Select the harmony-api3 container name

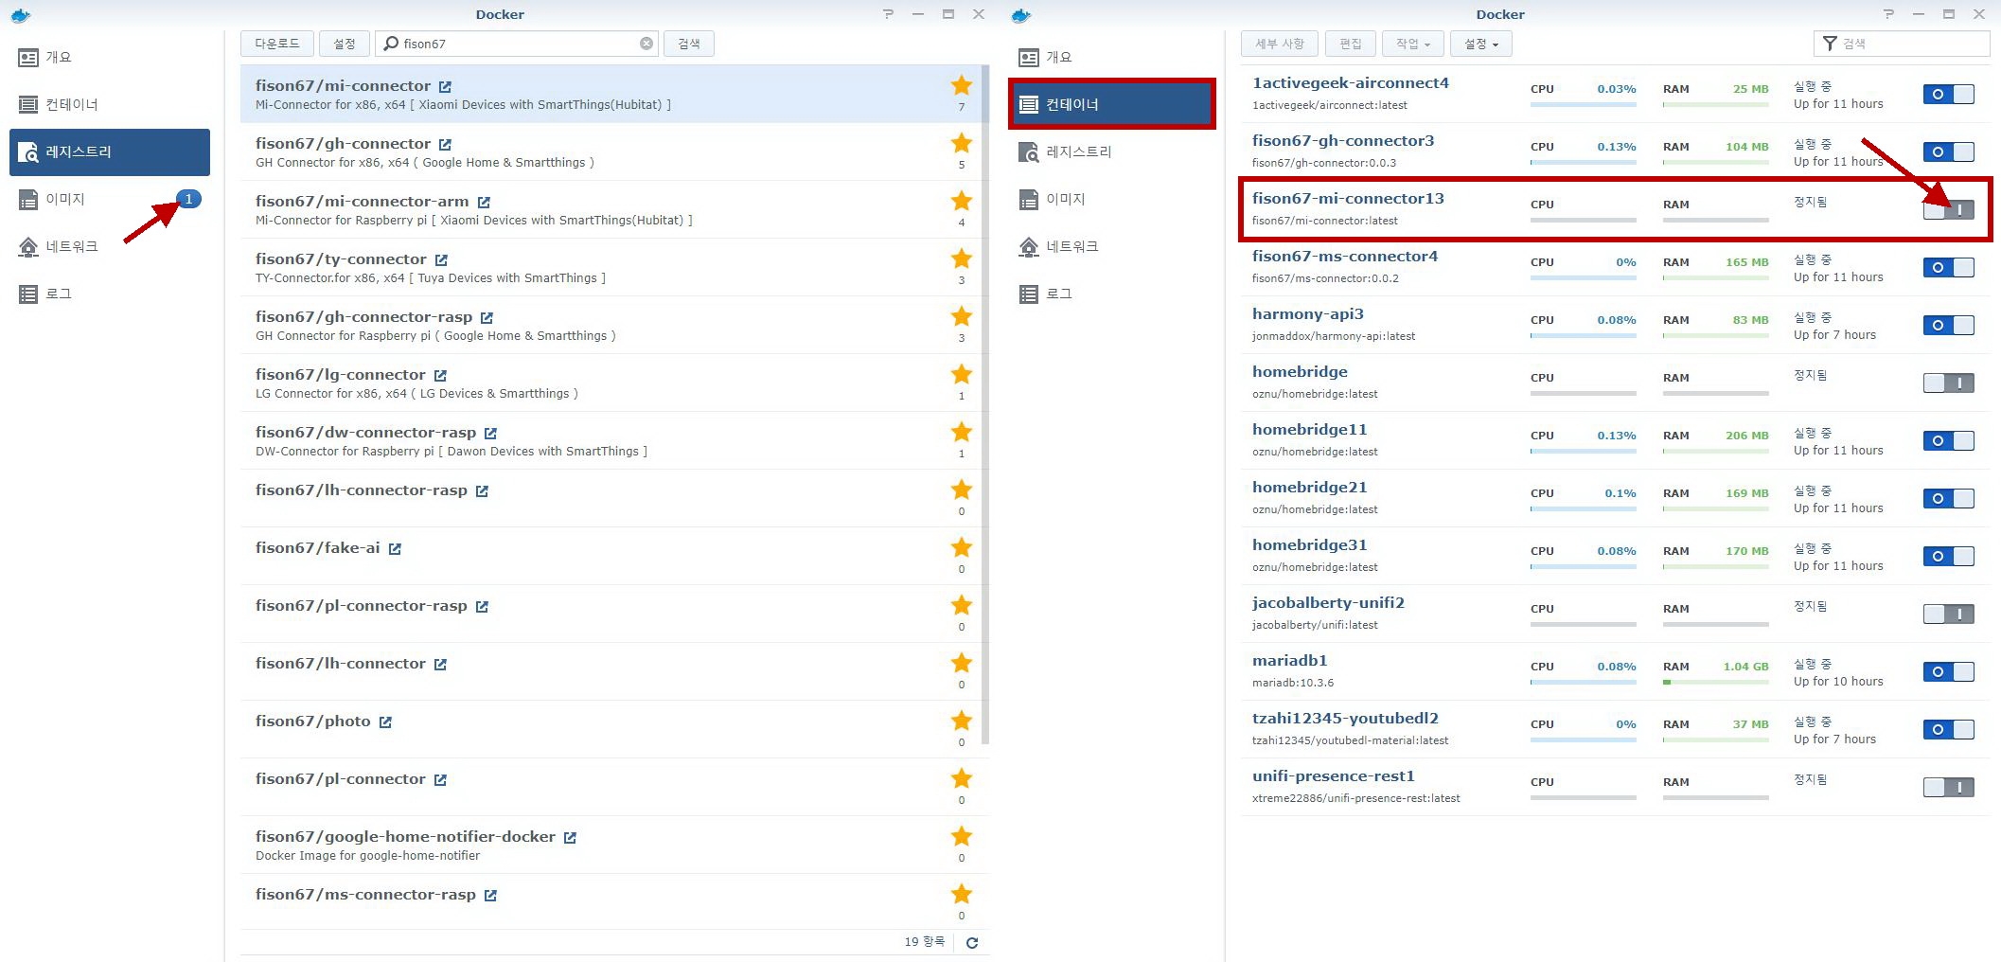point(1307,314)
